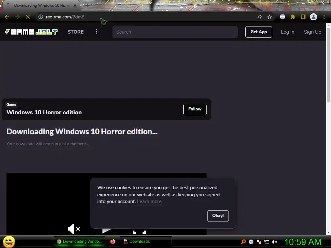Click the 'Your download will begin' text
The width and height of the screenshot is (331, 248).
click(x=48, y=144)
